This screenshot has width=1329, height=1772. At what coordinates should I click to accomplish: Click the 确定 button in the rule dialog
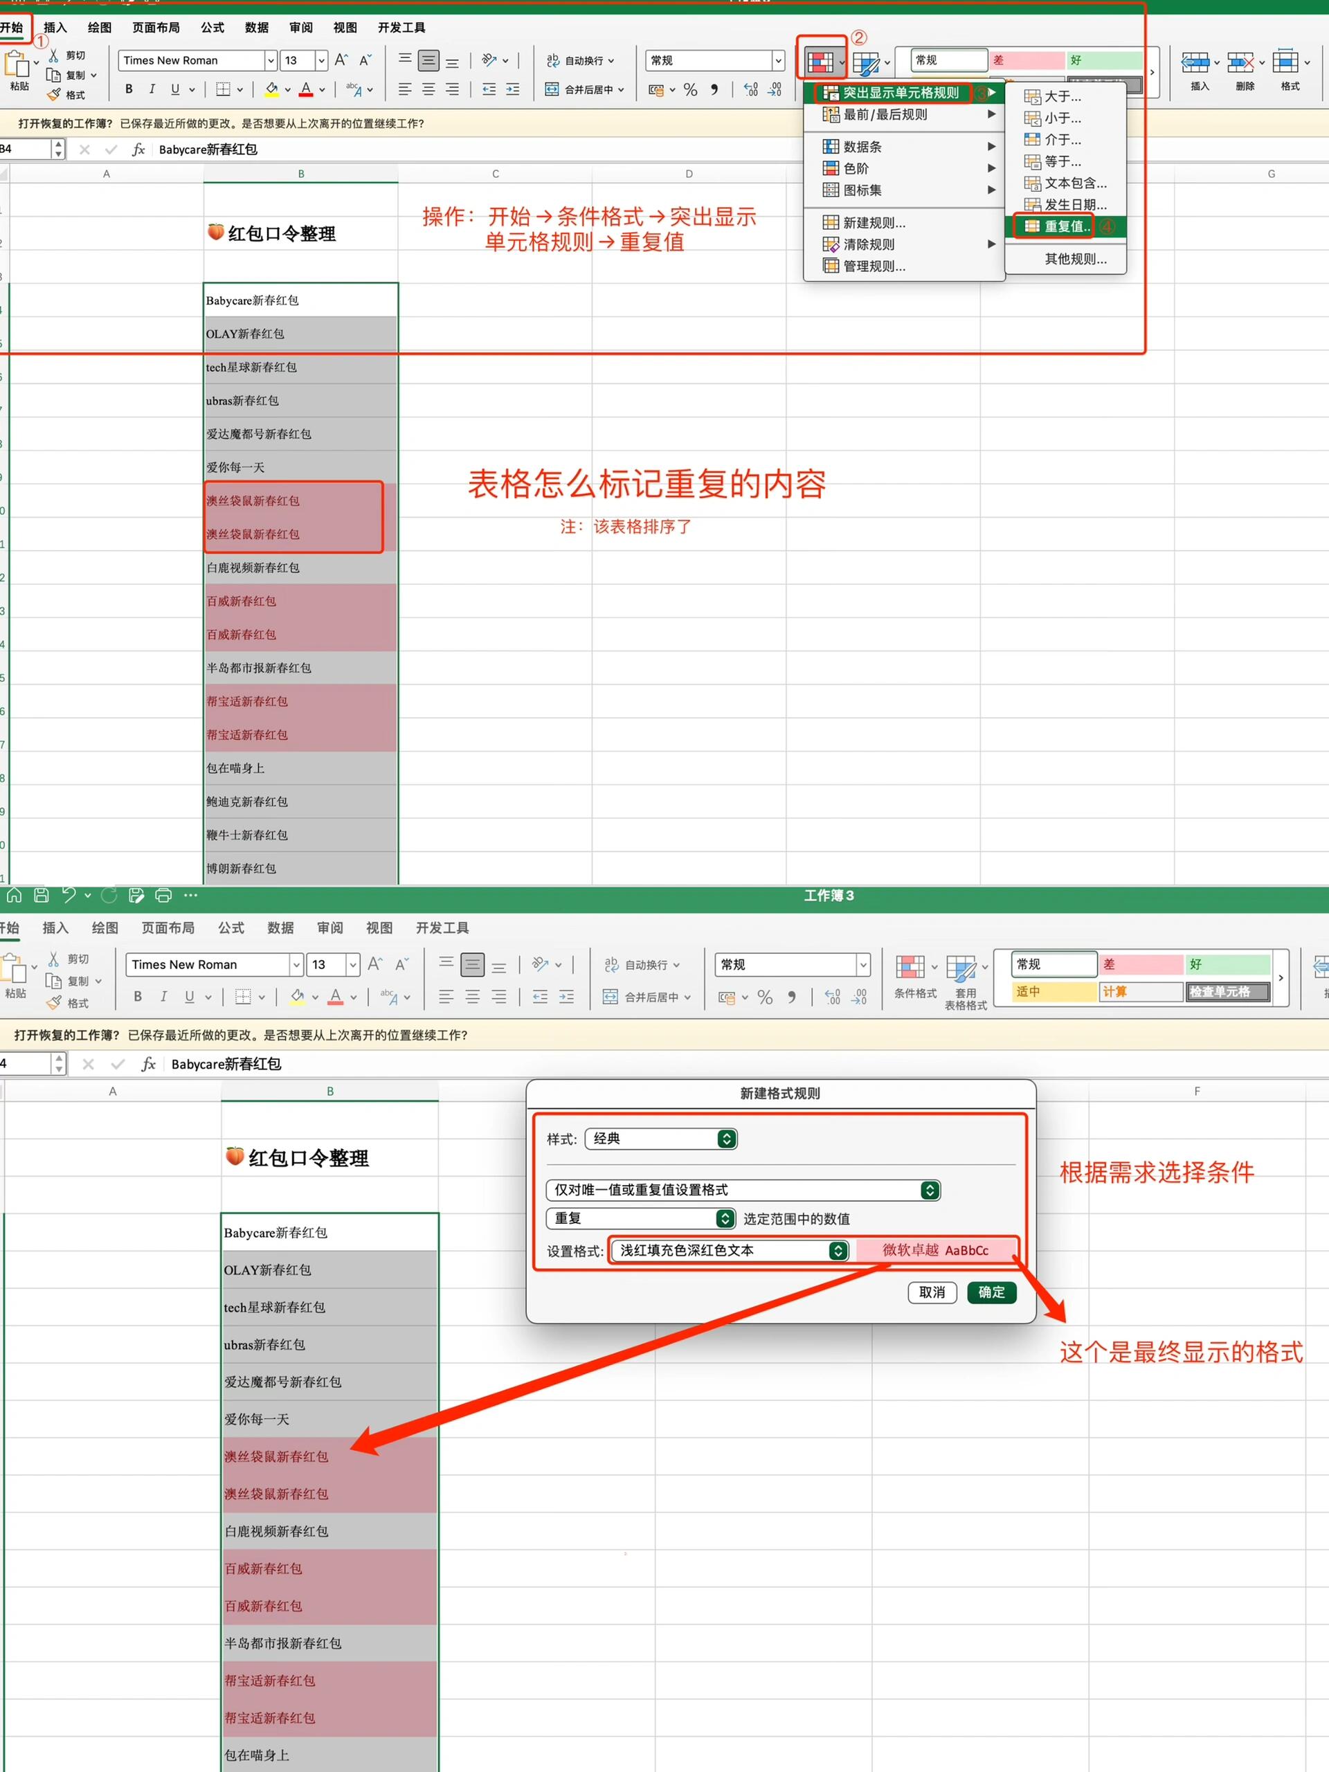(x=991, y=1292)
